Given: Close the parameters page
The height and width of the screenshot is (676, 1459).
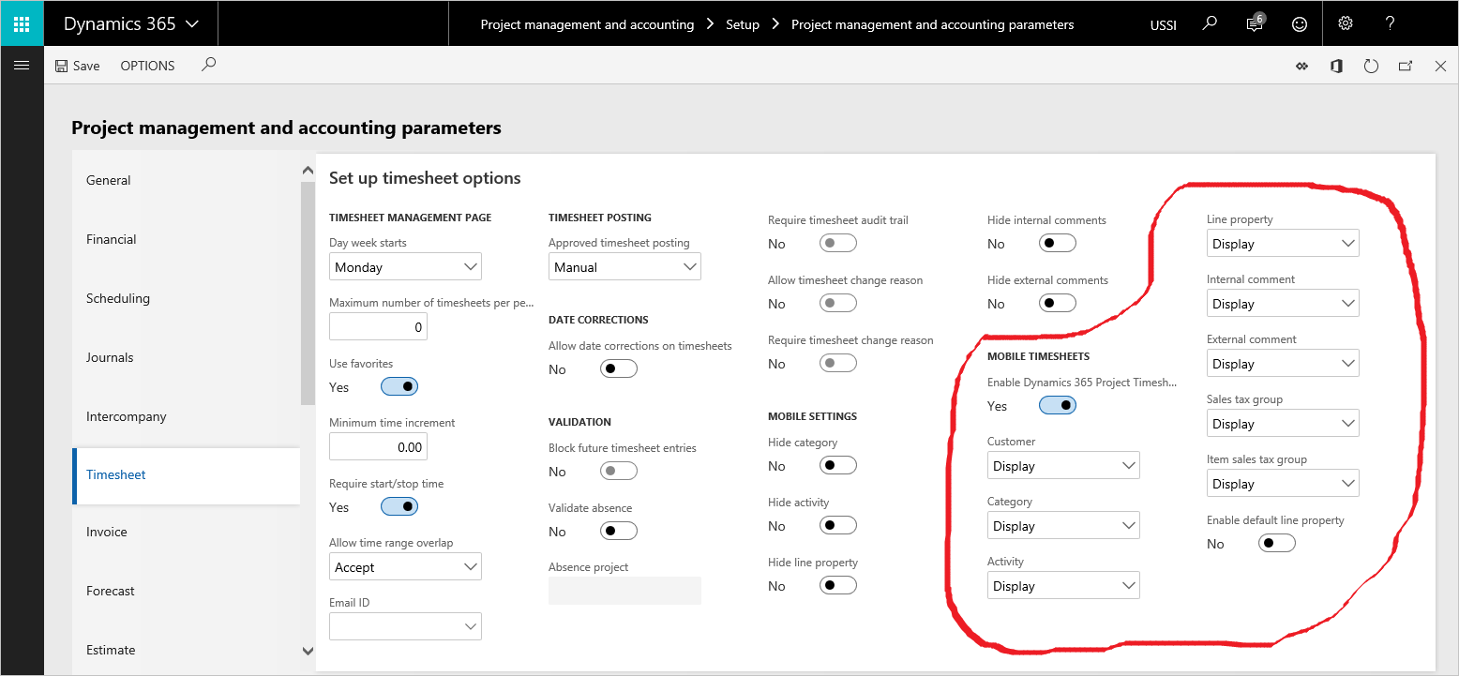Looking at the screenshot, I should [x=1441, y=66].
